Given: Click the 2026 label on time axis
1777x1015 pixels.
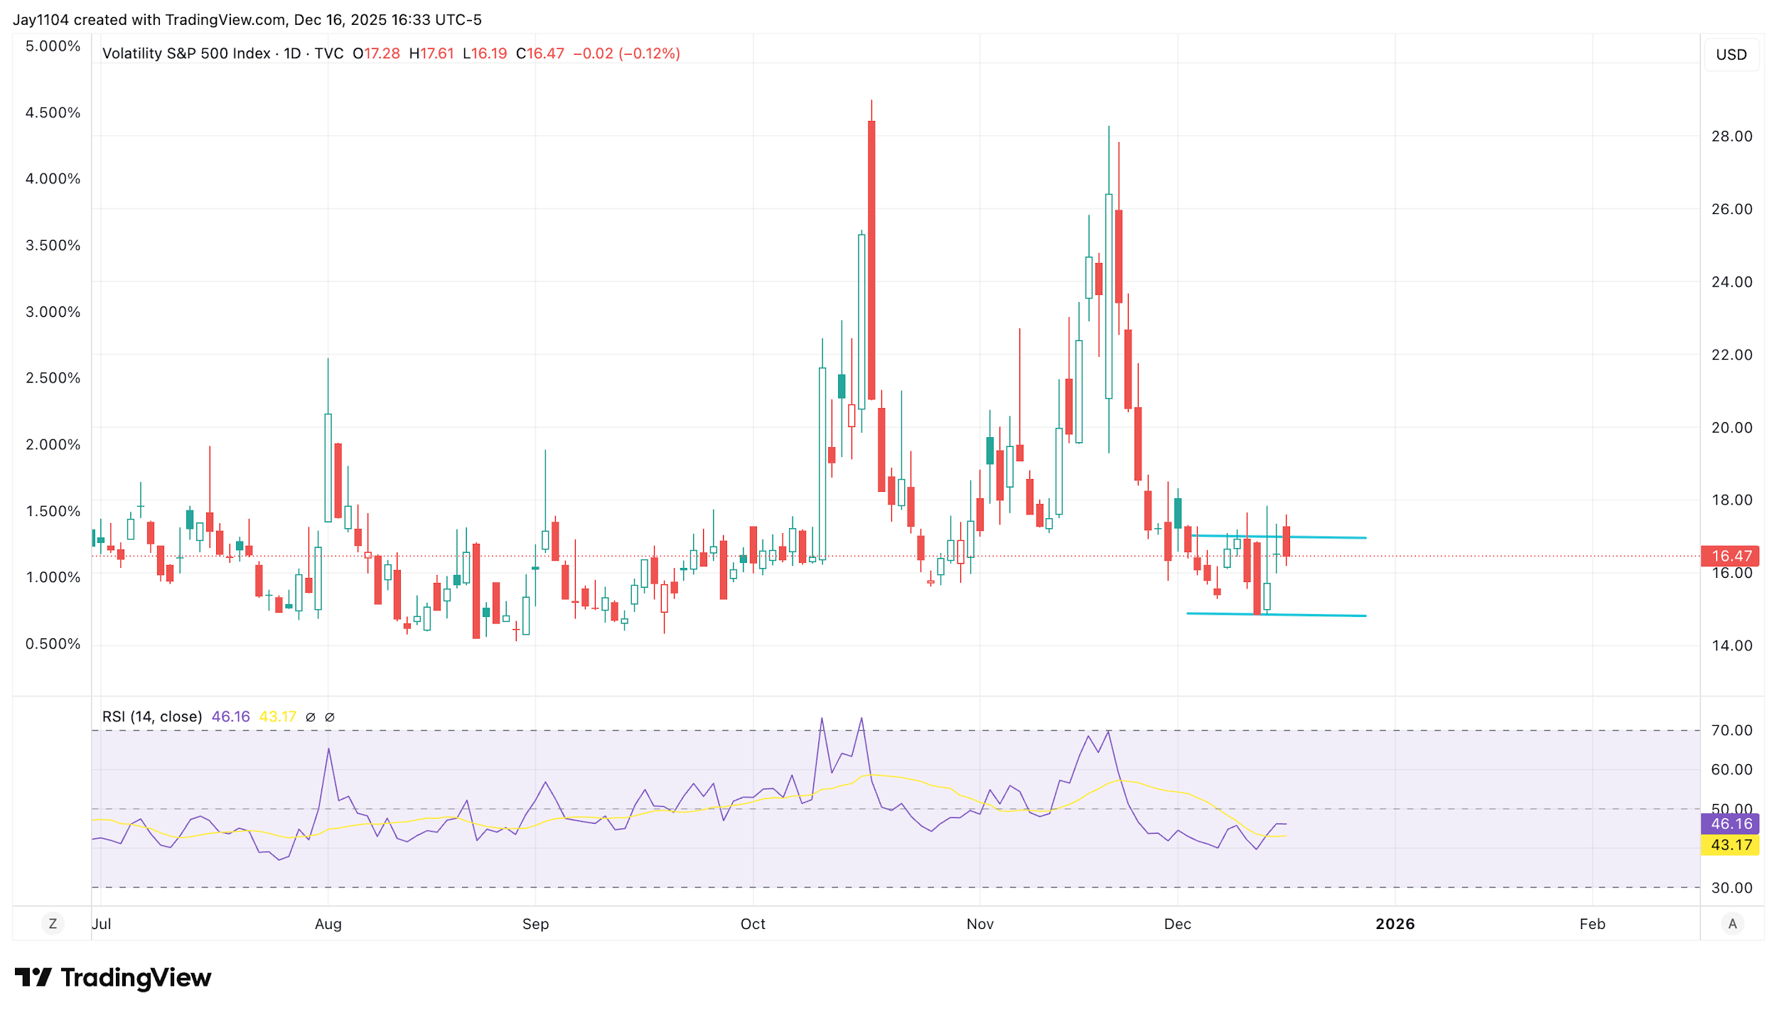Looking at the screenshot, I should [x=1395, y=924].
